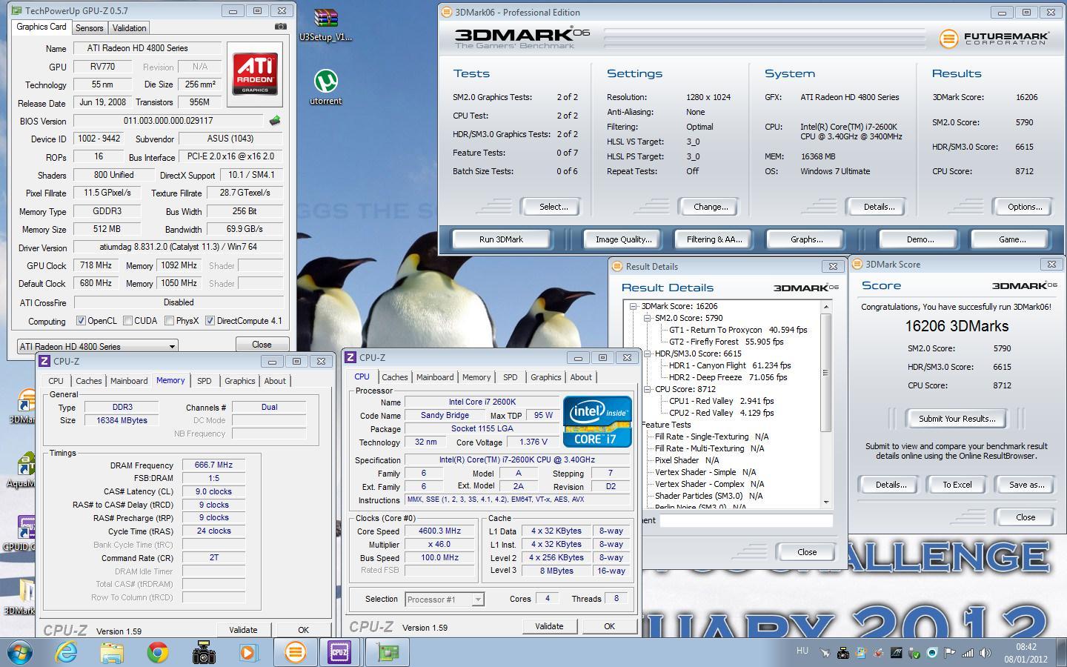Switch to CPU-Z taskbar button

pyautogui.click(x=340, y=652)
